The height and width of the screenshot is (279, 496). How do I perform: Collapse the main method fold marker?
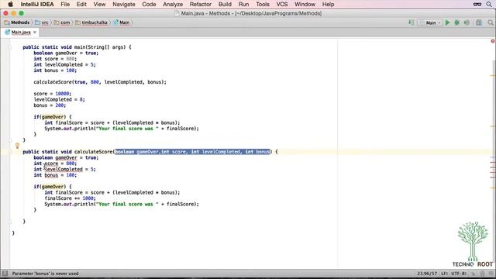click(10, 47)
